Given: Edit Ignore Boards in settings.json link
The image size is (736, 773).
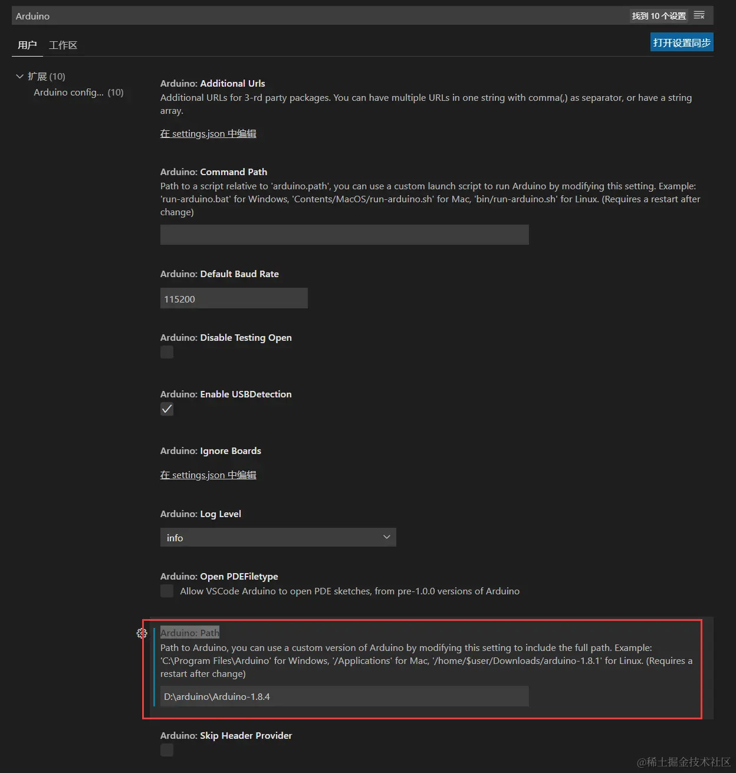Looking at the screenshot, I should tap(208, 475).
